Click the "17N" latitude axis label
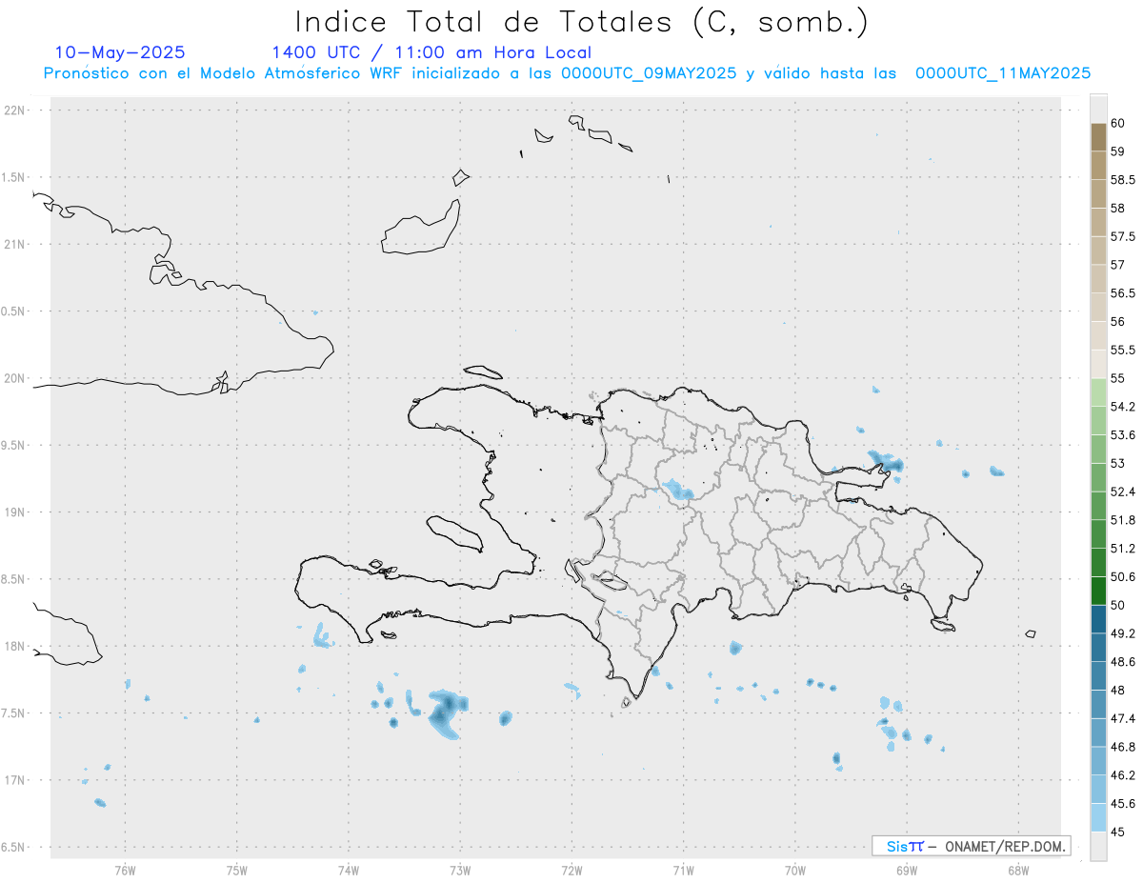This screenshot has width=1143, height=883. coord(16,780)
